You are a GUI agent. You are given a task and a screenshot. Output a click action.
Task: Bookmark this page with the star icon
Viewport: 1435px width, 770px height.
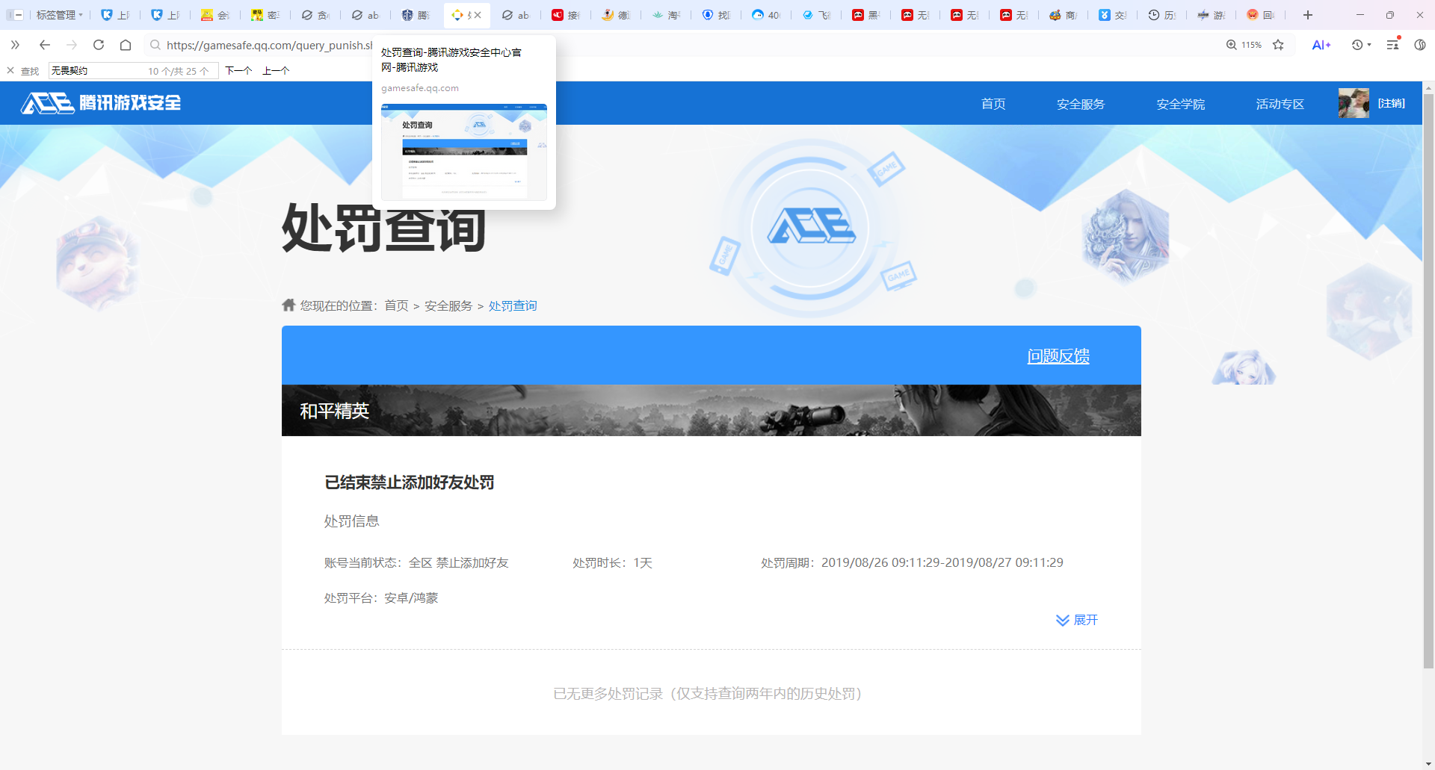point(1278,45)
